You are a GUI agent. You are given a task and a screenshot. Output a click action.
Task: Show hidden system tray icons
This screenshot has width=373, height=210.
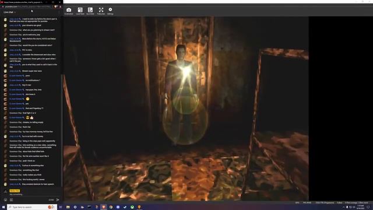343,207
